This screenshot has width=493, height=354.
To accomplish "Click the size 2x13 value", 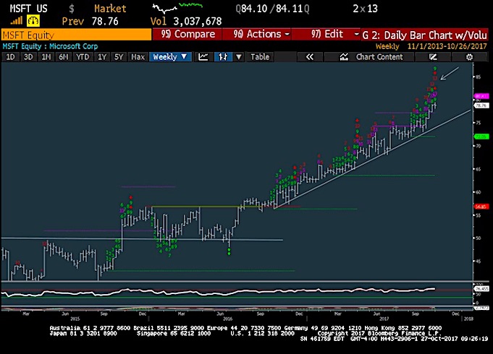I will coord(365,9).
